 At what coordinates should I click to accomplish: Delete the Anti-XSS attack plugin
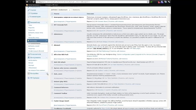pos(79,65)
